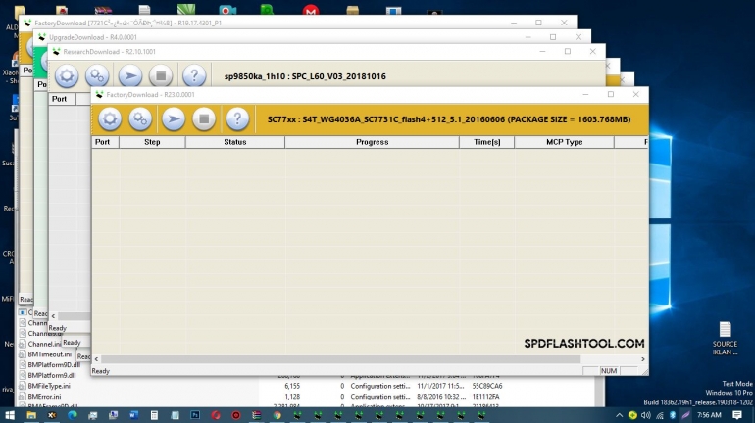Screen dimensions: 755x423
Task: Maximize the FactoryDownload R23 window
Action: click(x=611, y=94)
